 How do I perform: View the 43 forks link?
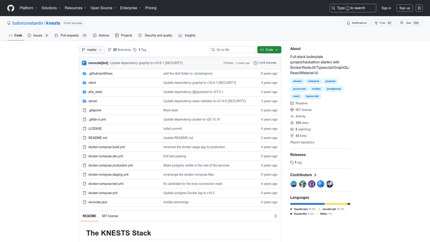point(298,136)
